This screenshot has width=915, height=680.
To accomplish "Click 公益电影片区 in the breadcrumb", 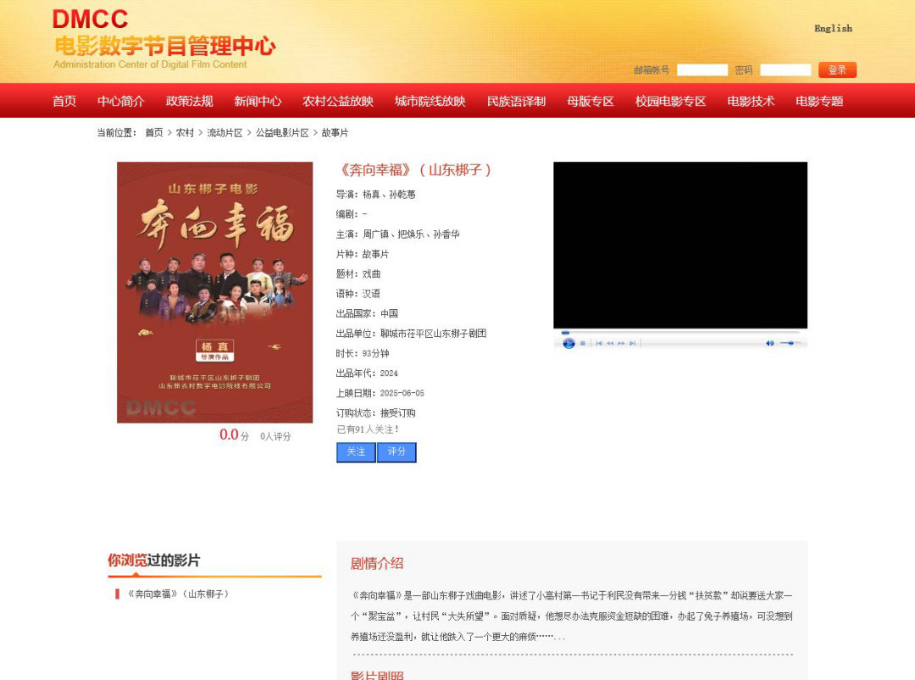I will 282,133.
